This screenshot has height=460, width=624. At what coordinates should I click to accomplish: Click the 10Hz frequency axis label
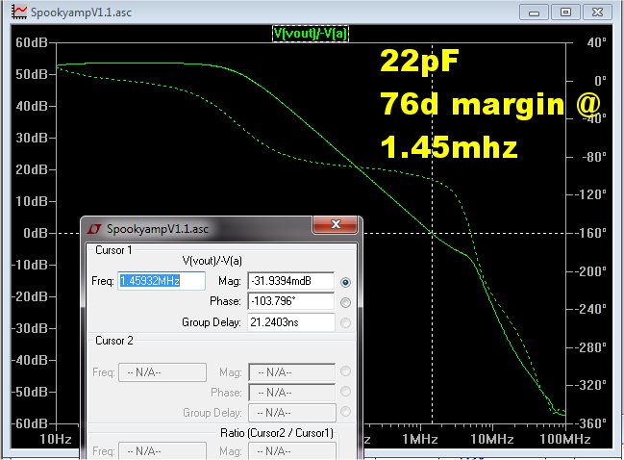[x=56, y=439]
